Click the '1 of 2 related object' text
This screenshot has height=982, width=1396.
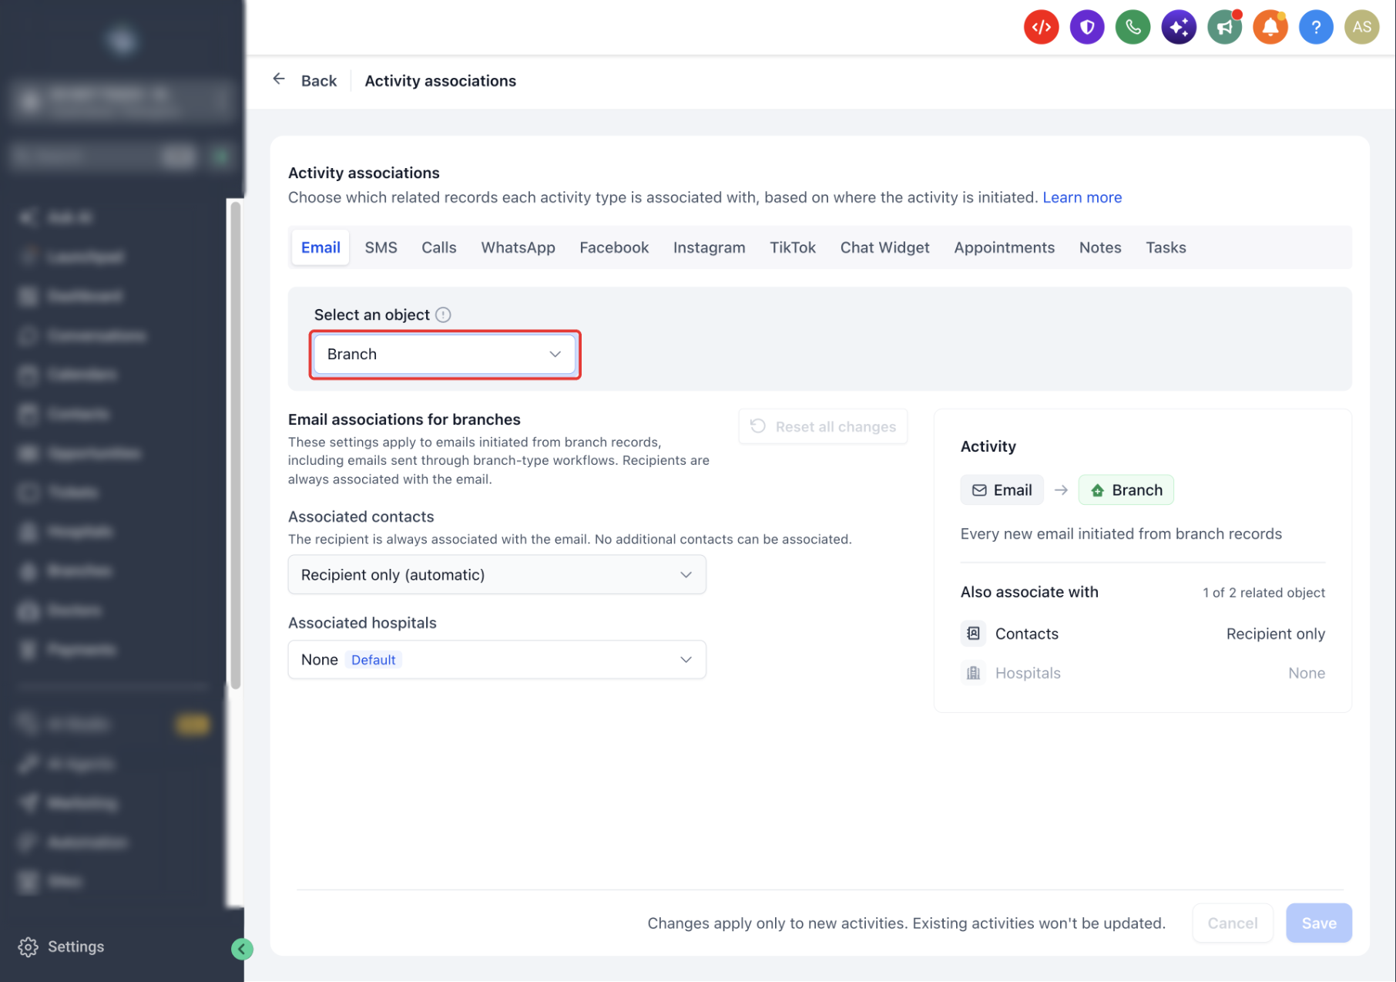(1263, 592)
